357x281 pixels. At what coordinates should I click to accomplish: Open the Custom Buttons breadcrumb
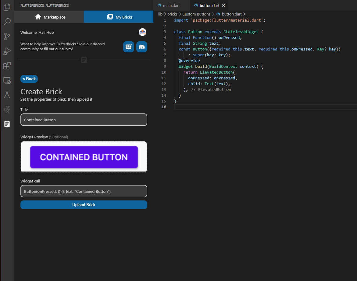(196, 14)
